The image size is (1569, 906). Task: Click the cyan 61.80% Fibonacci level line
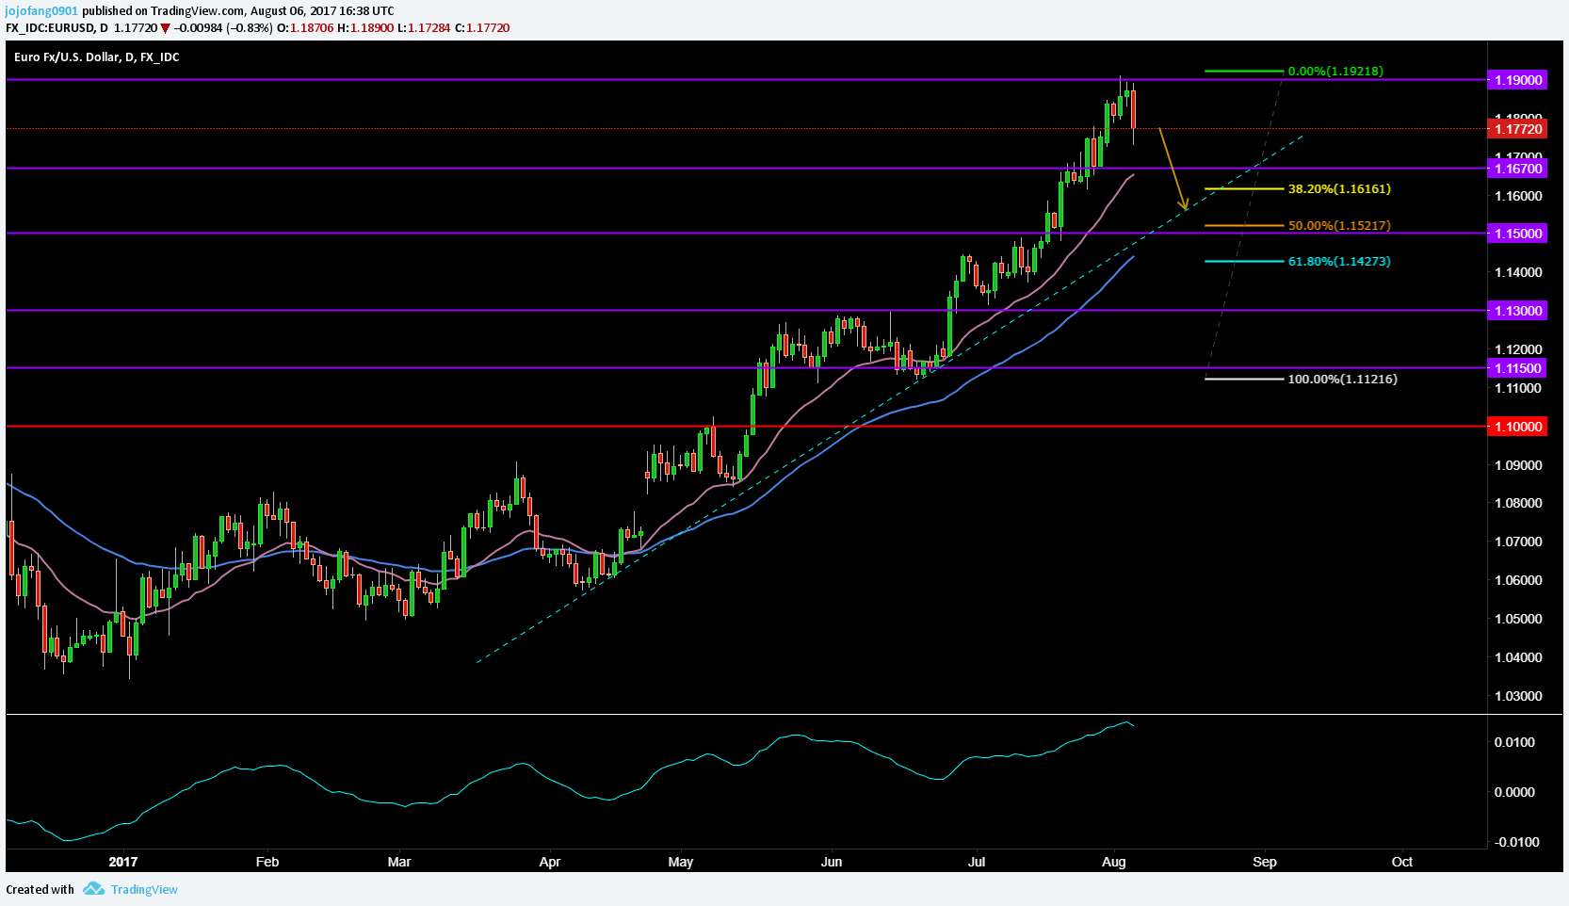point(1244,262)
